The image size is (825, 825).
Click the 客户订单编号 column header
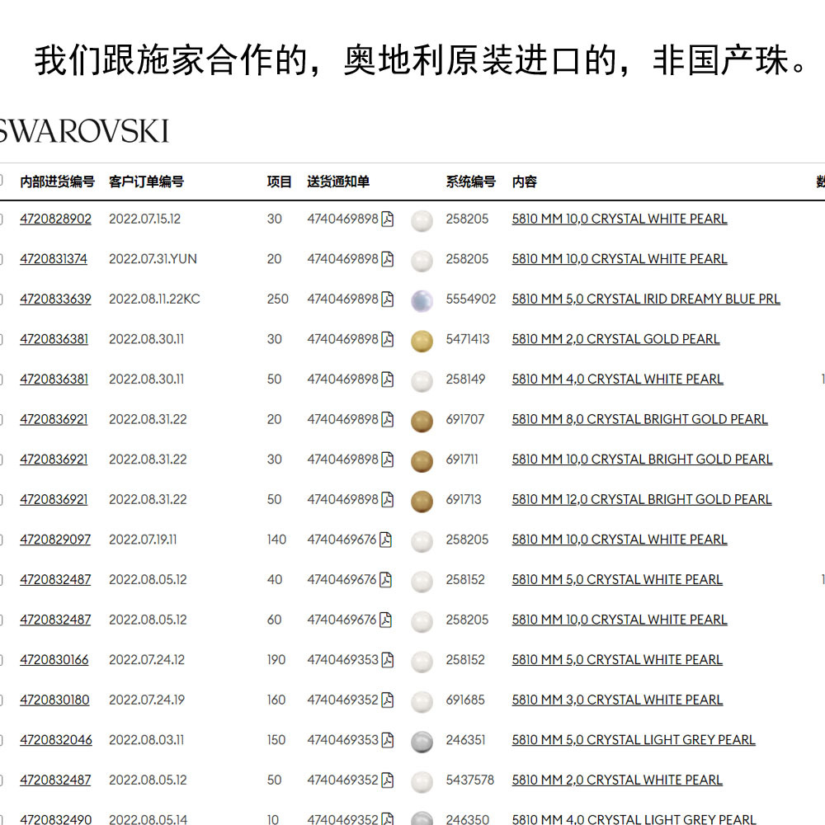(146, 181)
